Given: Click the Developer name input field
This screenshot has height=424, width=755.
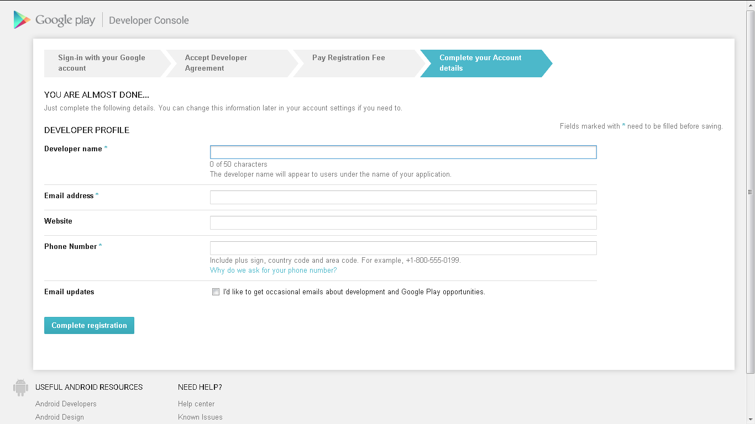Looking at the screenshot, I should pyautogui.click(x=402, y=151).
